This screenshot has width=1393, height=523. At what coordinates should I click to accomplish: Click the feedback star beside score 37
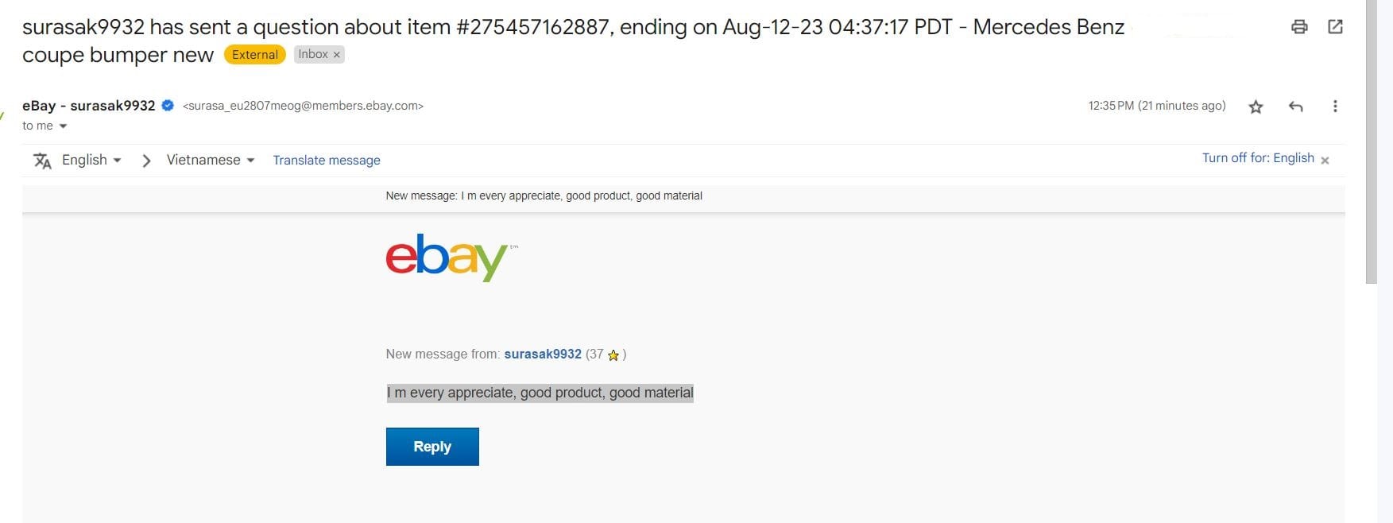(x=613, y=355)
